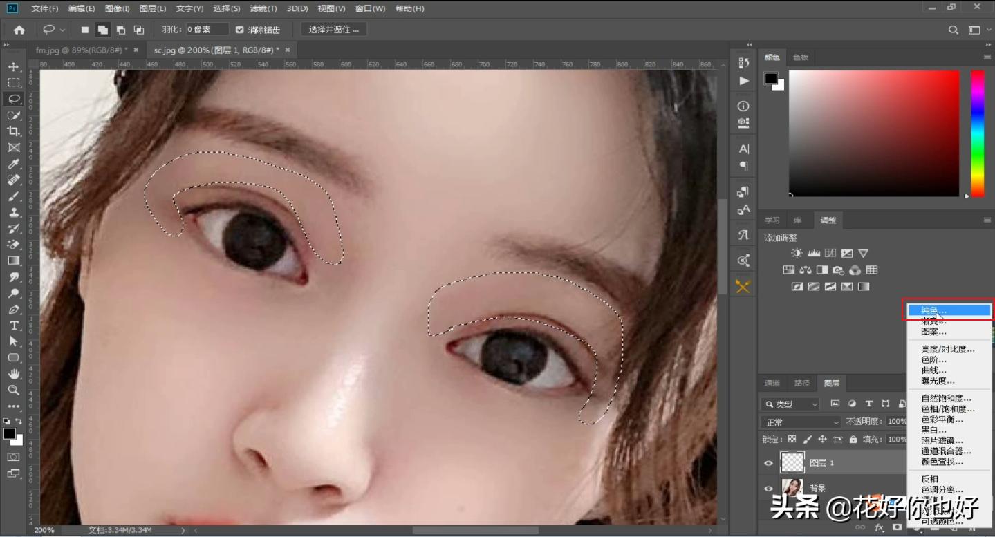Select the Hand tool

click(x=13, y=374)
